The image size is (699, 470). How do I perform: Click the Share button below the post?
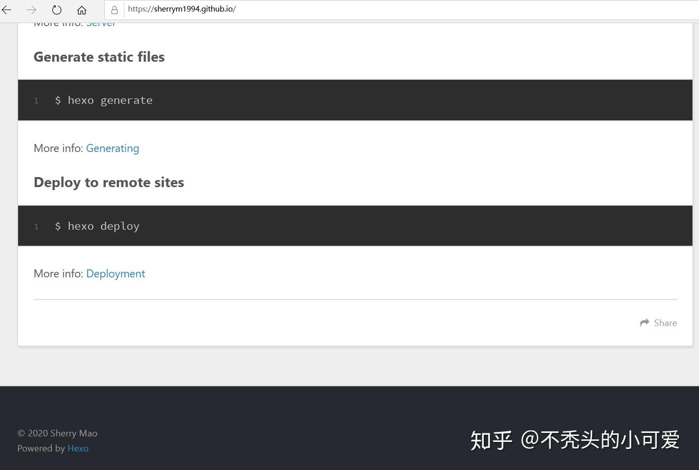(658, 323)
